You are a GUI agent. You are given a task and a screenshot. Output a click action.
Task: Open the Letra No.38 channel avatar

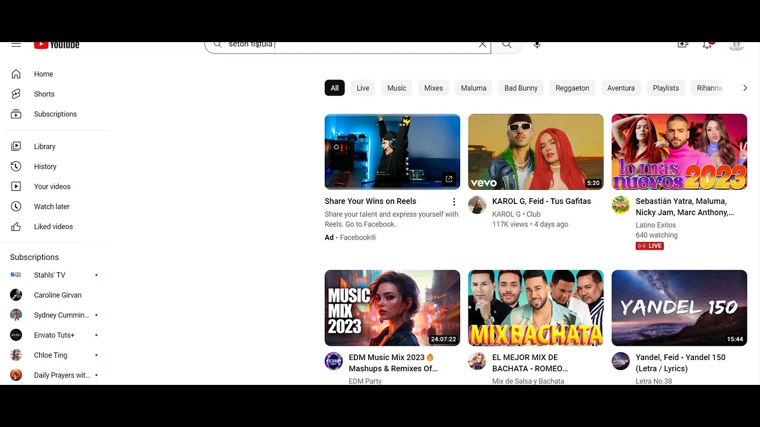coord(621,361)
